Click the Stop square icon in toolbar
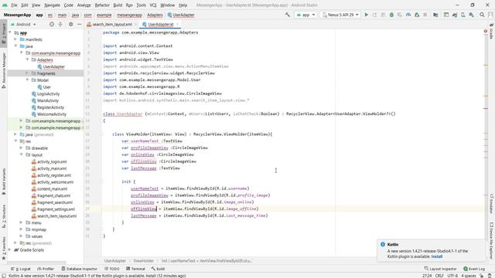Image resolution: width=495 pixels, height=278 pixels. (x=425, y=15)
